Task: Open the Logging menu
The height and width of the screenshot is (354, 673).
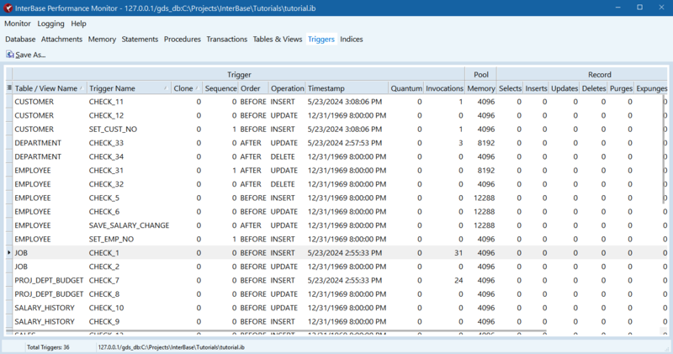Action: click(x=50, y=24)
